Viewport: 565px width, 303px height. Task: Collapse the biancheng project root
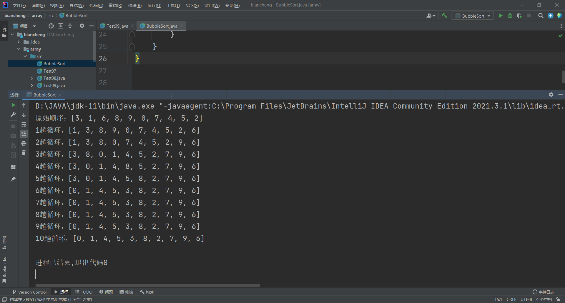tap(13, 35)
